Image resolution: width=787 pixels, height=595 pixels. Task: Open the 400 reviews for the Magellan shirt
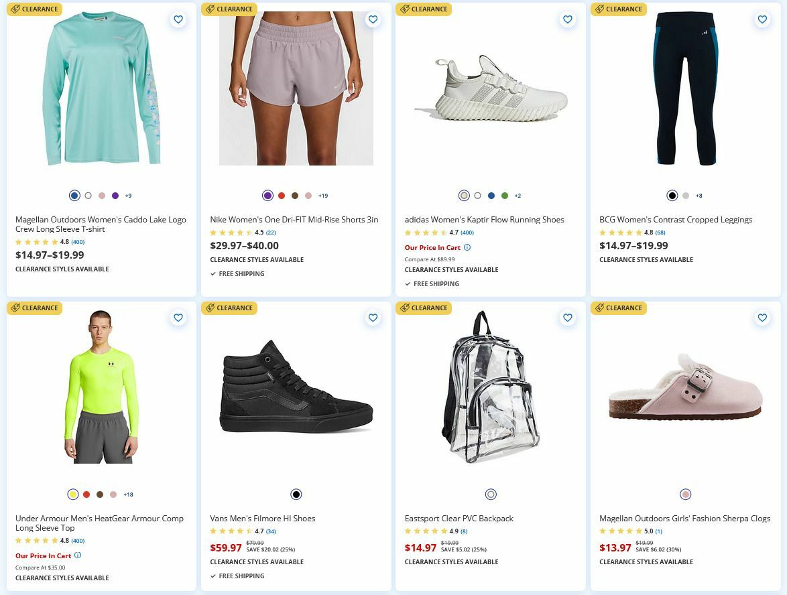[77, 242]
